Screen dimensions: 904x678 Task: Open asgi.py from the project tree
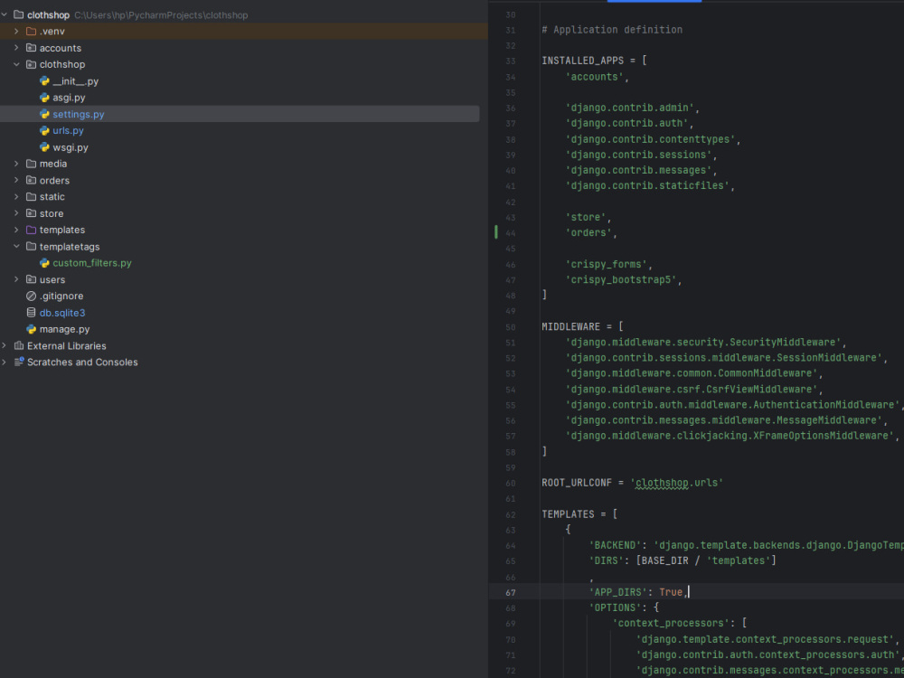tap(69, 98)
